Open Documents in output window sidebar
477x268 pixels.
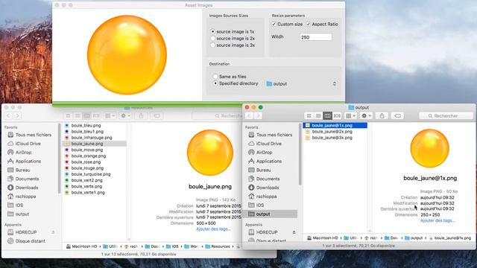264,179
